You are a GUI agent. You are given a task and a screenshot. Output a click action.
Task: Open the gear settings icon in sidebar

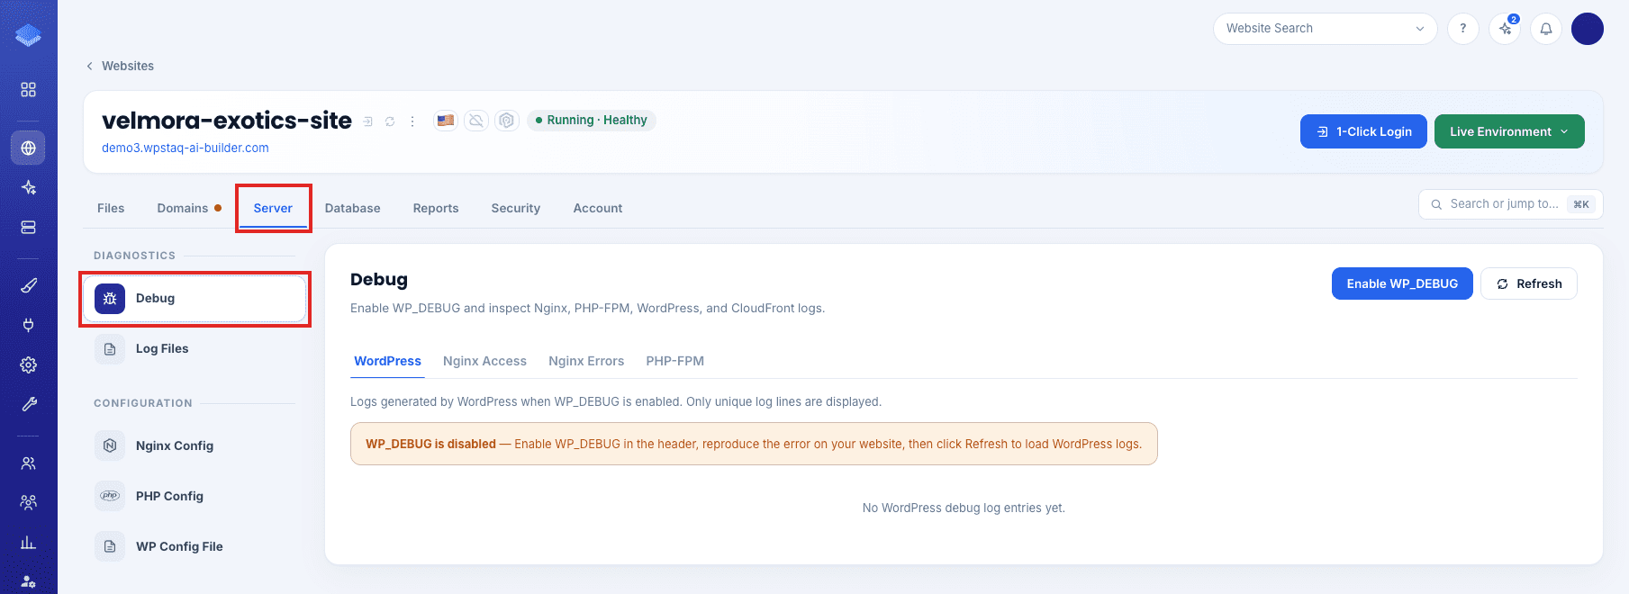(28, 364)
